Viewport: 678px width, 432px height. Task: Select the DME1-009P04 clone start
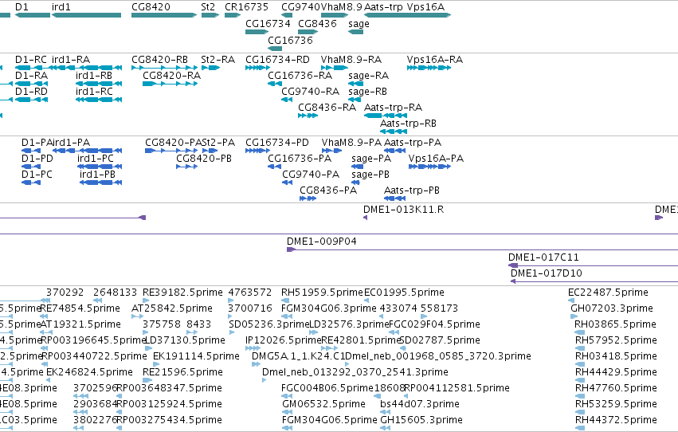291,249
